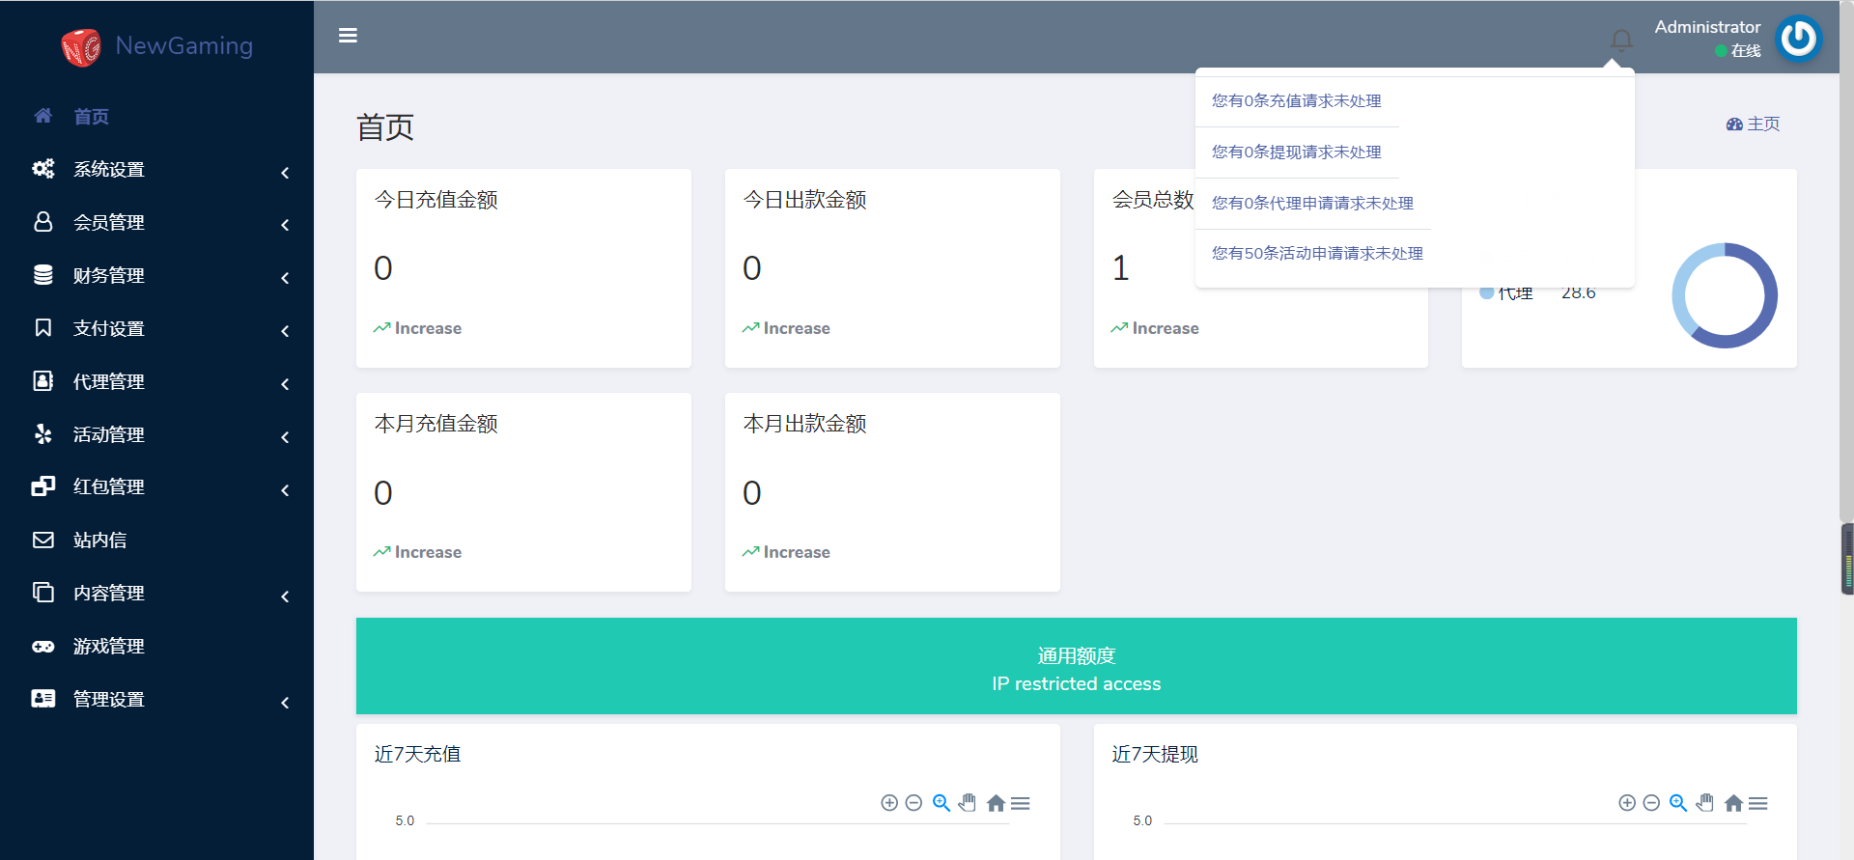This screenshot has height=860, width=1854.
Task: Select the 系统设置 sidebar menu label
Action: pyautogui.click(x=109, y=169)
